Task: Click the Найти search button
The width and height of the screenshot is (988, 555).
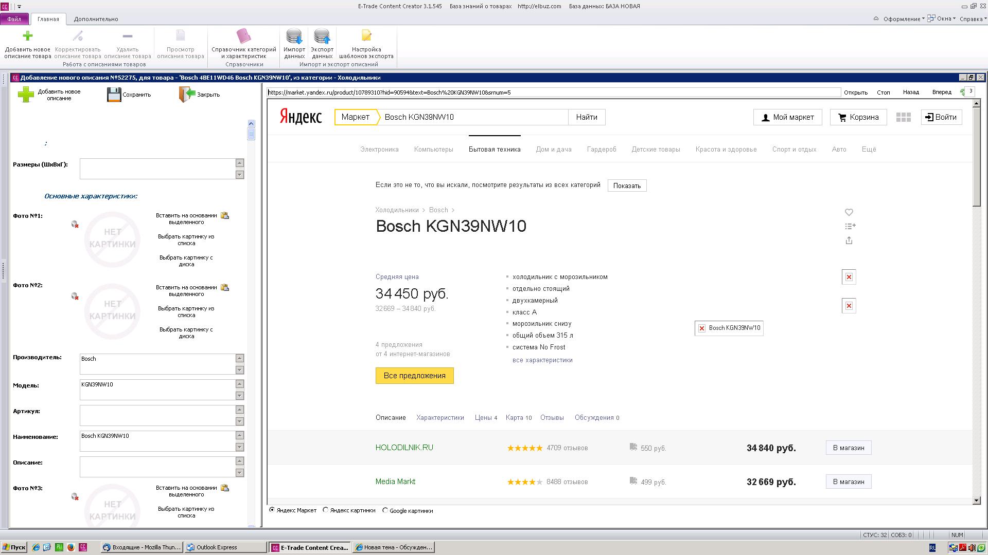Action: pyautogui.click(x=587, y=117)
